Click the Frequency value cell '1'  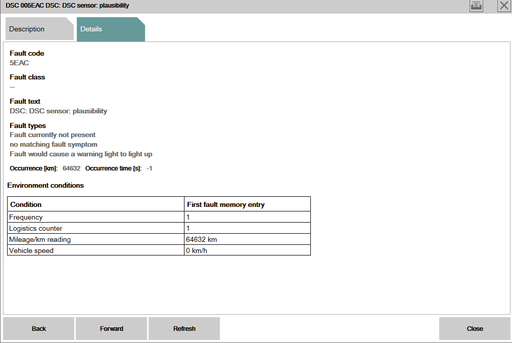247,217
